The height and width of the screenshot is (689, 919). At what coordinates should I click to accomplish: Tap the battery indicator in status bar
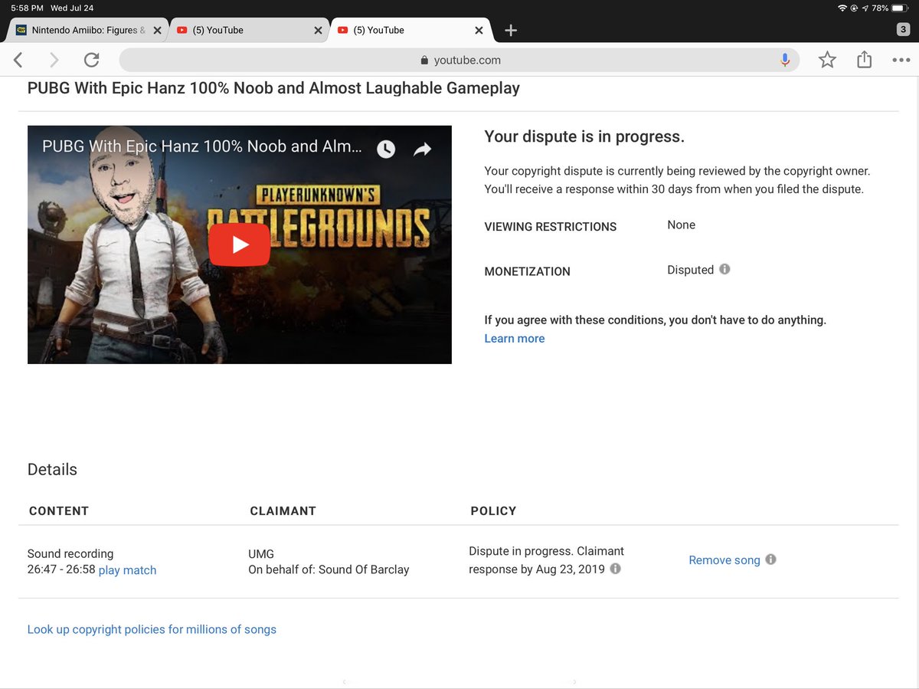point(901,8)
